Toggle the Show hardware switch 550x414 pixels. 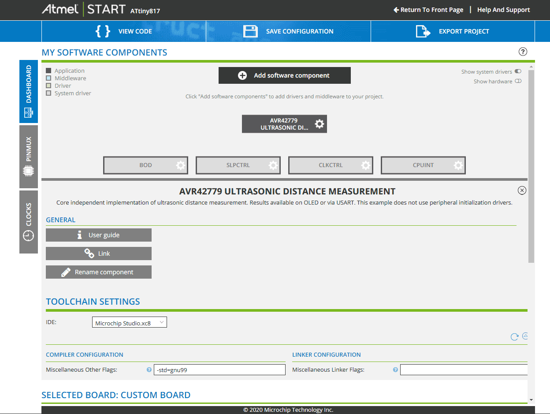(518, 81)
